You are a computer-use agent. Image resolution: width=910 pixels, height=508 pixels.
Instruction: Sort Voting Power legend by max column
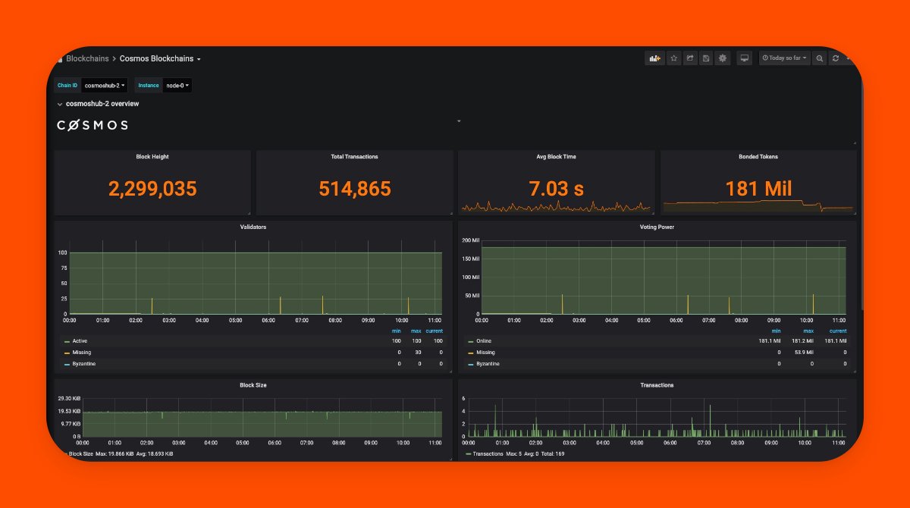(x=808, y=331)
